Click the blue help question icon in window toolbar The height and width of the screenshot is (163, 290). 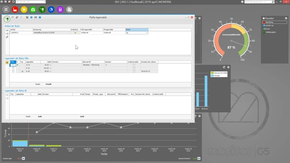40,17
